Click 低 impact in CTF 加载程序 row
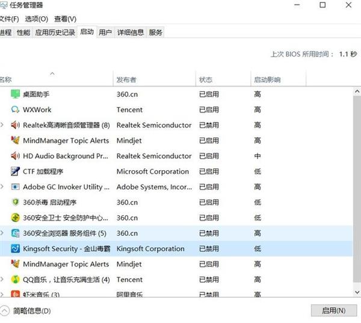This screenshot has width=361, height=323. (x=258, y=171)
